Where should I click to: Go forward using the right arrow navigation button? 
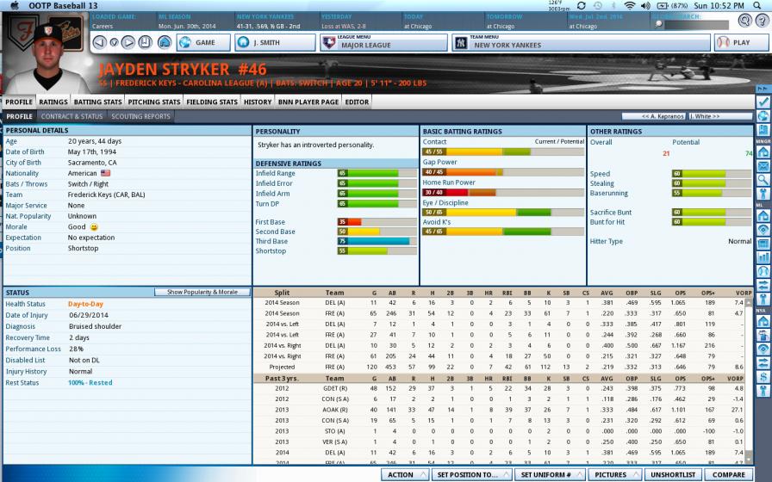(x=128, y=43)
